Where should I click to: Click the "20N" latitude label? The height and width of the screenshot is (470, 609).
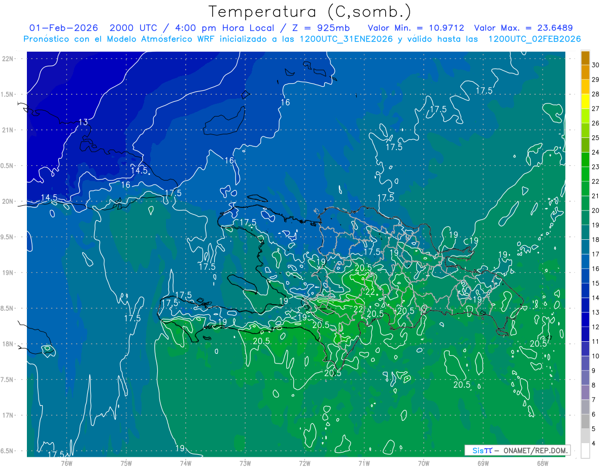tap(8, 201)
